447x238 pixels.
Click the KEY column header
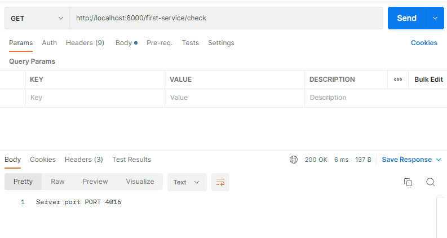(x=37, y=80)
